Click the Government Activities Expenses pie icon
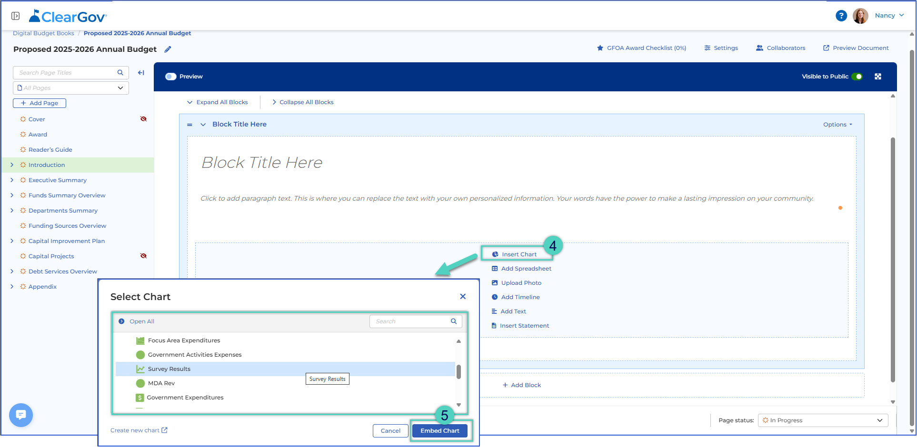The width and height of the screenshot is (917, 447). (140, 355)
